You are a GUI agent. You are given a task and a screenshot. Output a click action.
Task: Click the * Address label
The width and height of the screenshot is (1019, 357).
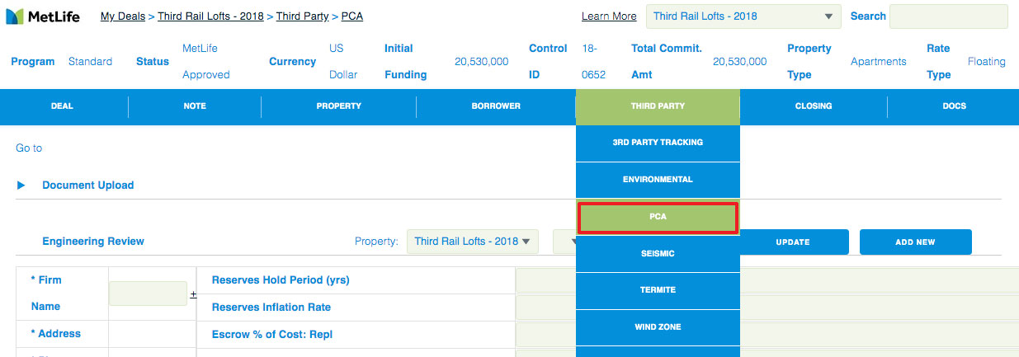(56, 334)
